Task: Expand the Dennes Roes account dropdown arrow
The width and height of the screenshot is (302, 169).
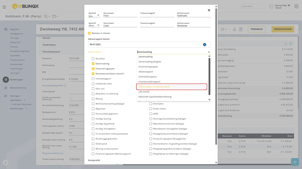Action: pyautogui.click(x=289, y=5)
